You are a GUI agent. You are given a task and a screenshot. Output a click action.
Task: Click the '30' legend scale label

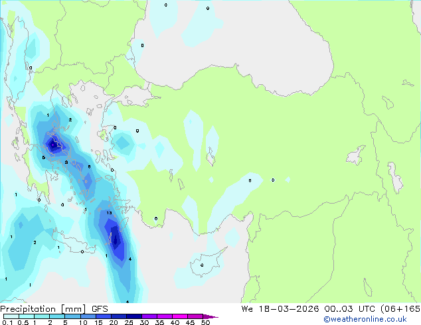(145, 322)
